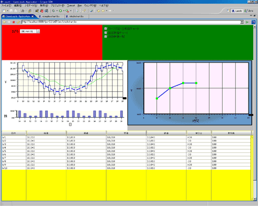Open the stock selector combo box
Viewport: 258px width, 206px height.
coord(30,32)
